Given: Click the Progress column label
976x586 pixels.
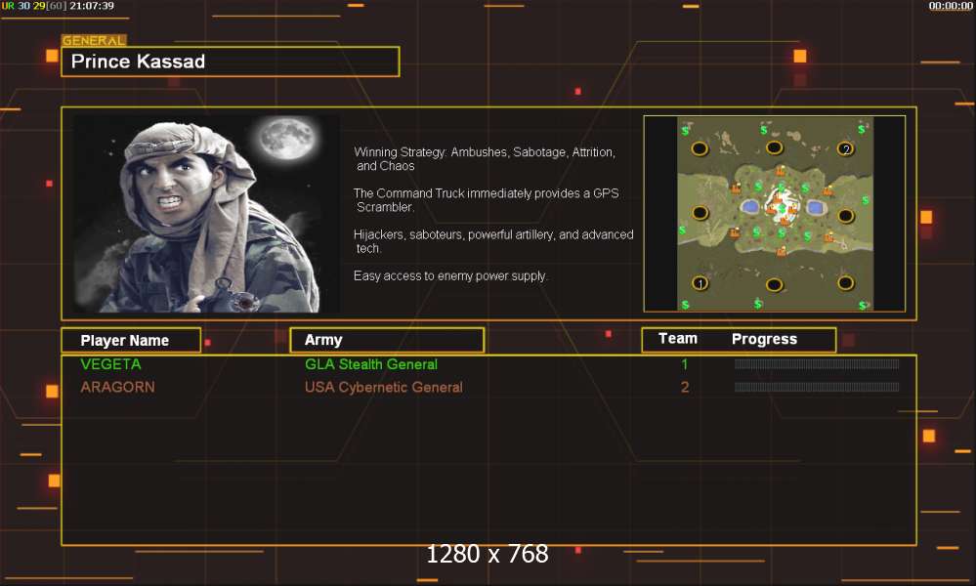Looking at the screenshot, I should 764,340.
